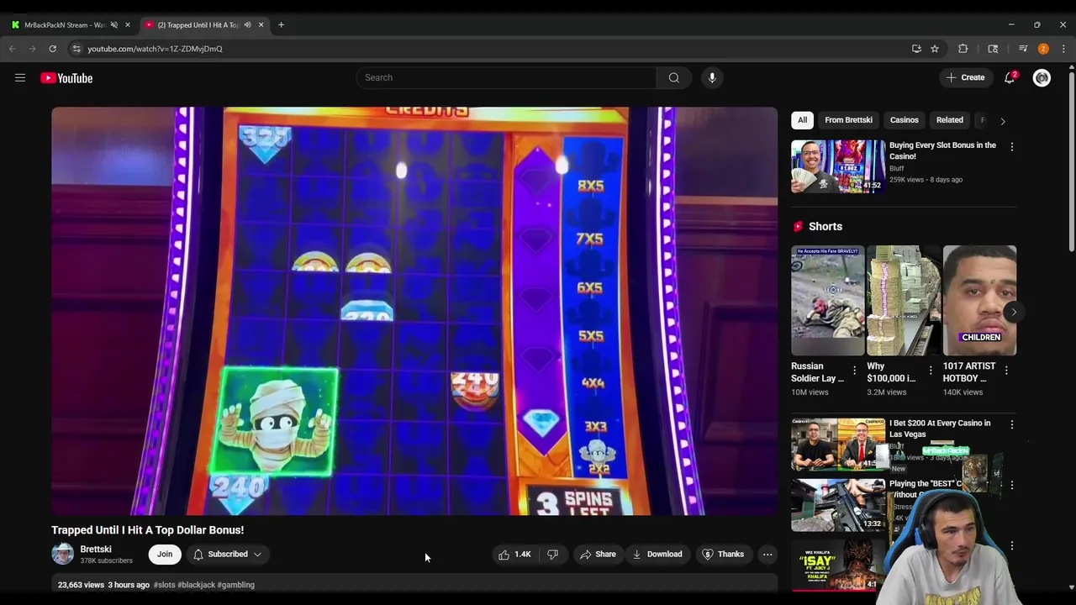Click the video player to pause
The width and height of the screenshot is (1076, 605).
[414, 311]
